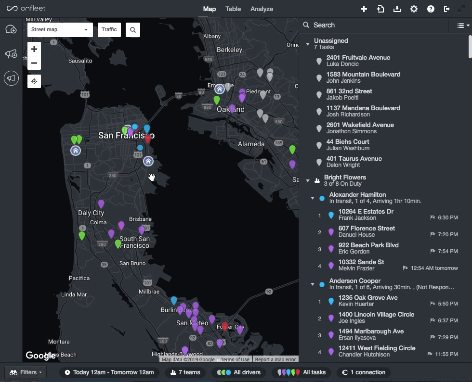Open the 1 connection filter

click(x=364, y=372)
